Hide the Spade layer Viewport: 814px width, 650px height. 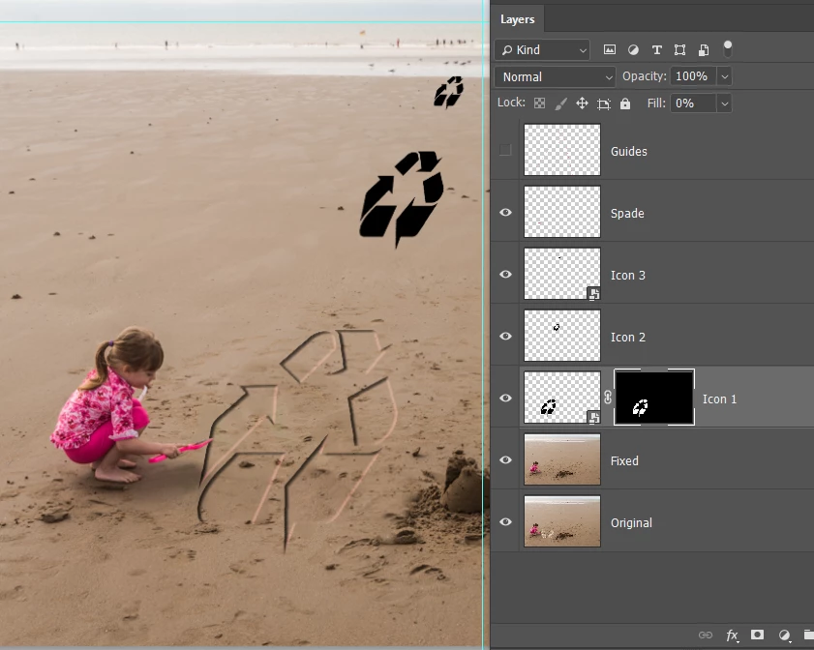click(505, 212)
